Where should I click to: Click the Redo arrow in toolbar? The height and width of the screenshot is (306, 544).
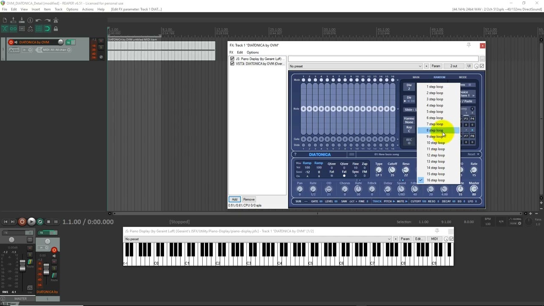coord(47,20)
